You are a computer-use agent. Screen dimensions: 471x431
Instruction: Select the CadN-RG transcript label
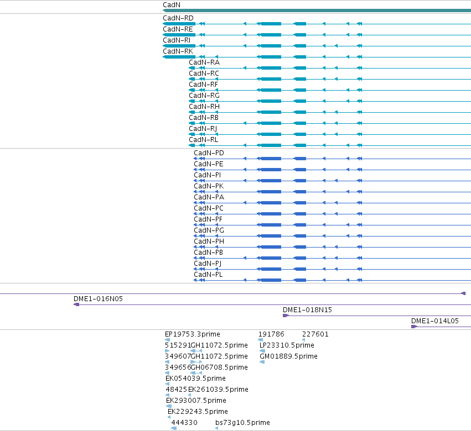pos(204,96)
